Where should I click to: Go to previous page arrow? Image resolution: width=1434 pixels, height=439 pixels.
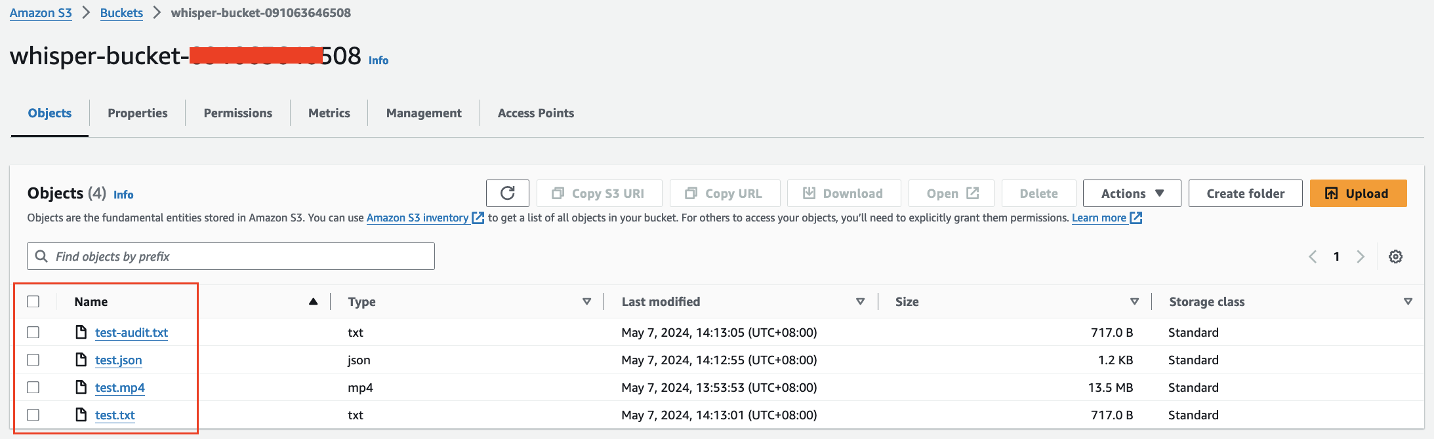pyautogui.click(x=1313, y=257)
